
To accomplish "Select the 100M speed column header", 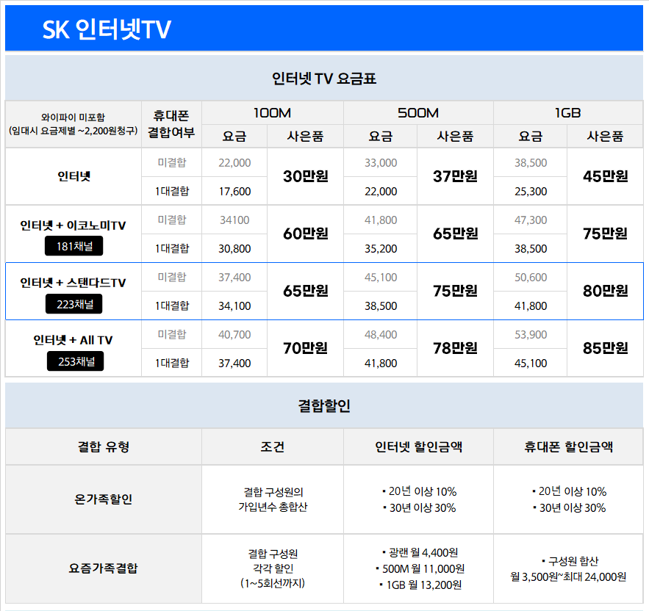I will click(x=272, y=113).
